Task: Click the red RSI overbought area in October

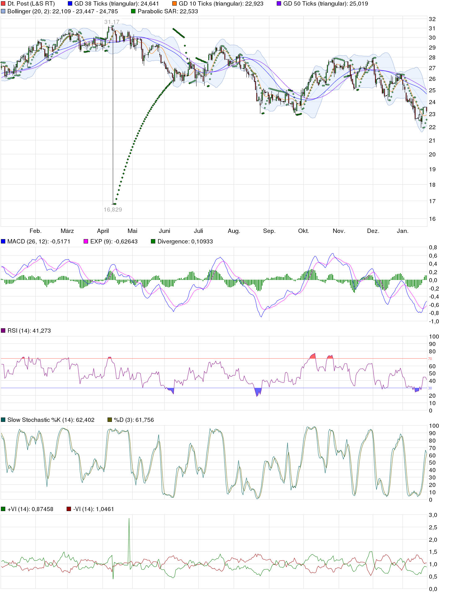Action: tap(313, 356)
